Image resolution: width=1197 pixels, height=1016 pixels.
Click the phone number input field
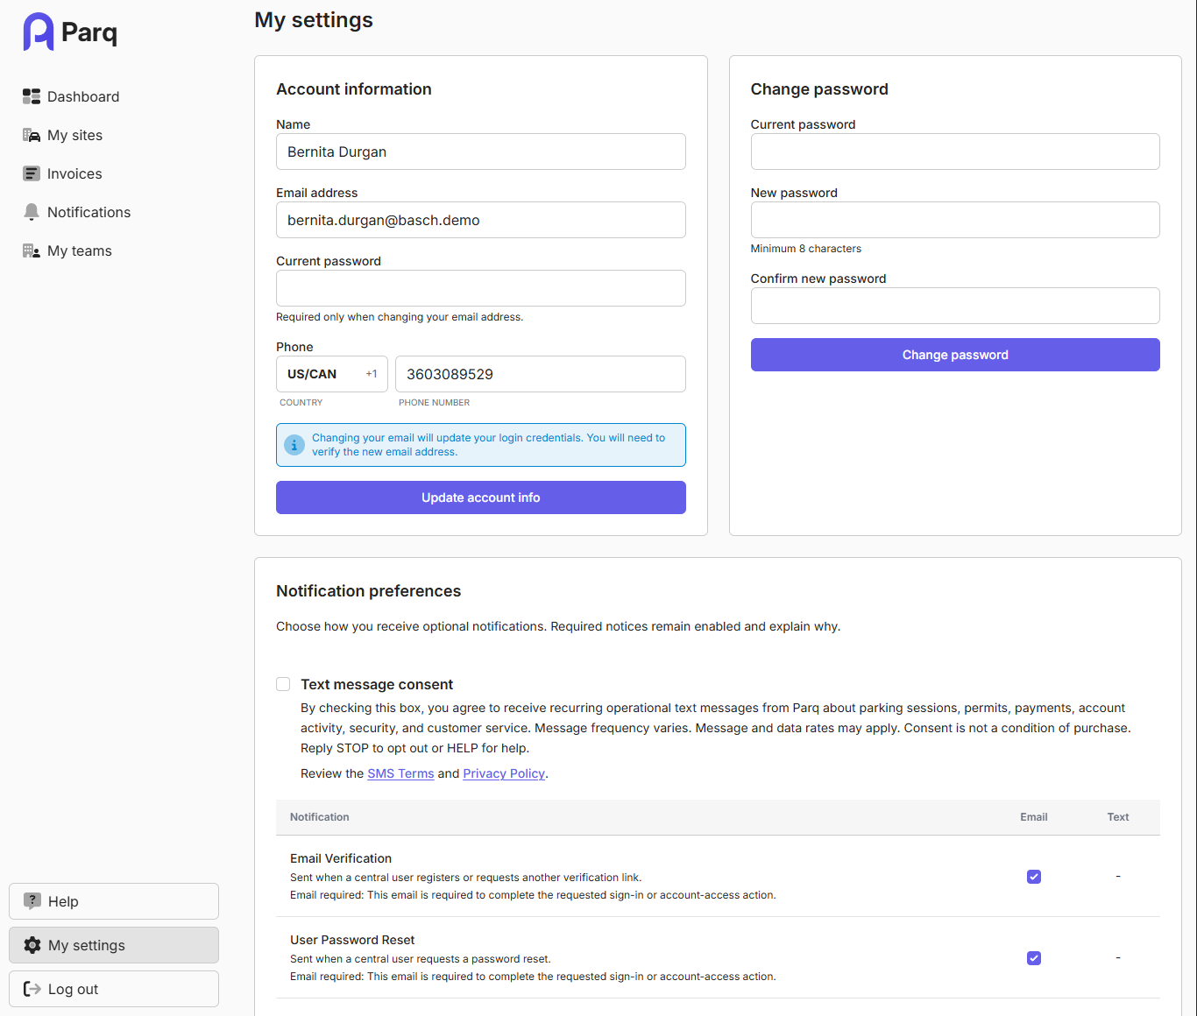541,374
